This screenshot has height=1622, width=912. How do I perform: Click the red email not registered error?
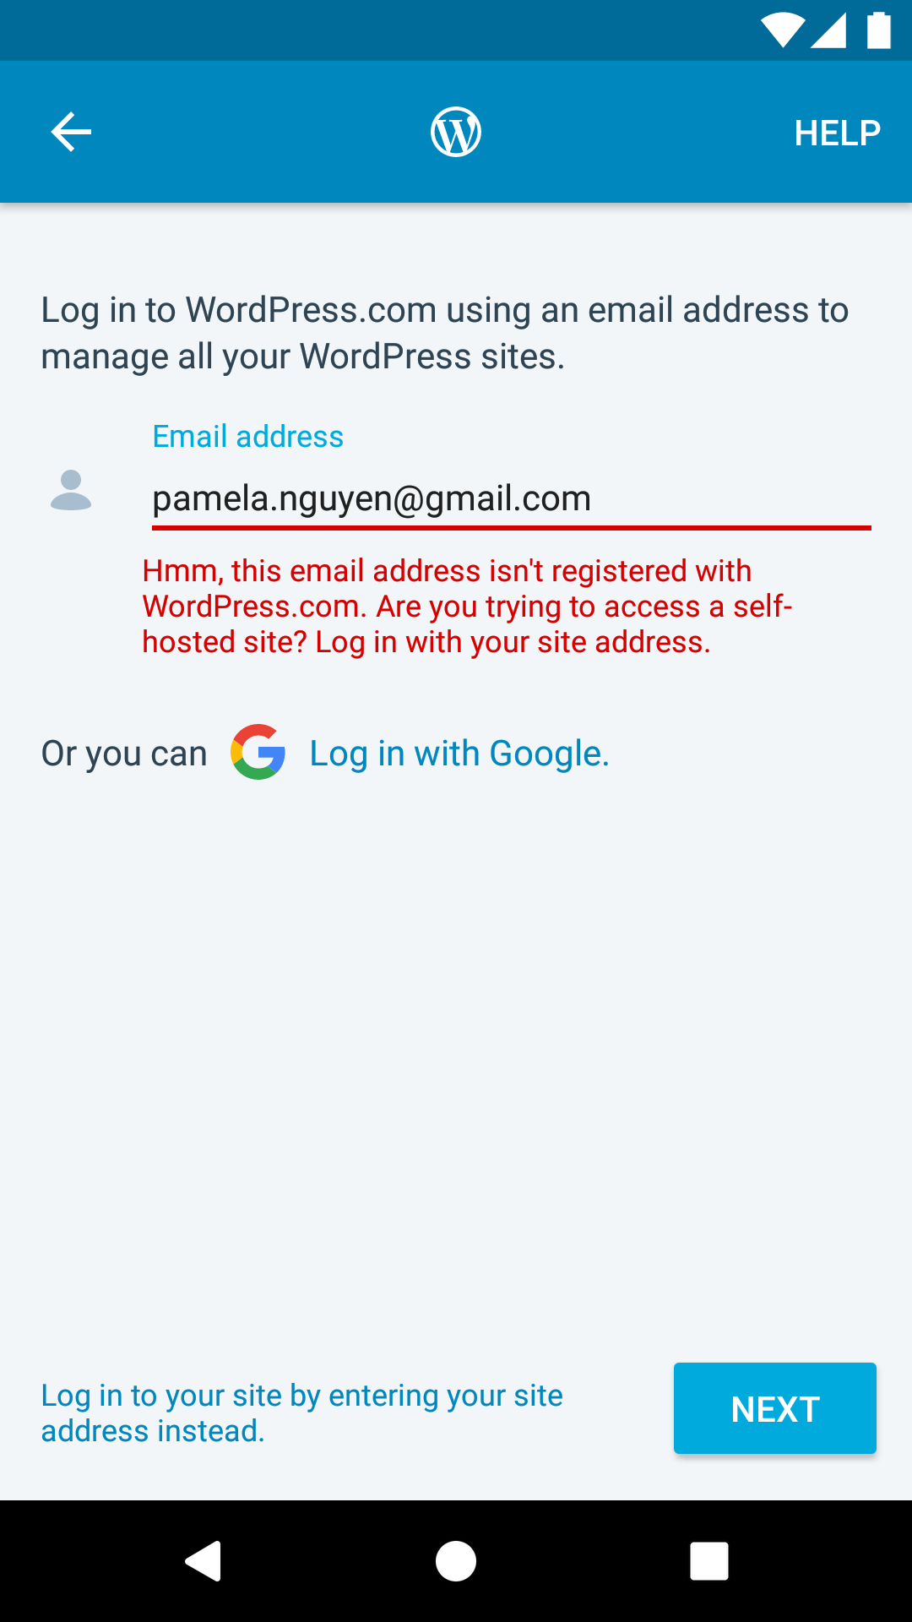467,607
